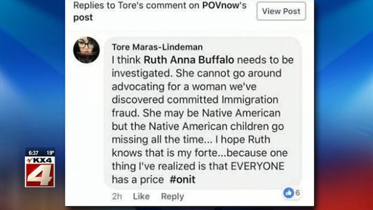
Task: Open Tore Maras-Lindeman's profile picture
Action: click(x=86, y=50)
